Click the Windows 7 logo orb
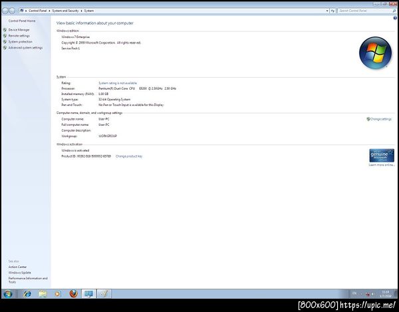 tap(375, 53)
